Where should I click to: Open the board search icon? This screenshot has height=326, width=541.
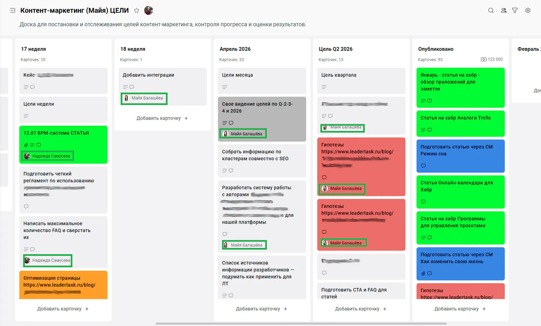[x=491, y=10]
